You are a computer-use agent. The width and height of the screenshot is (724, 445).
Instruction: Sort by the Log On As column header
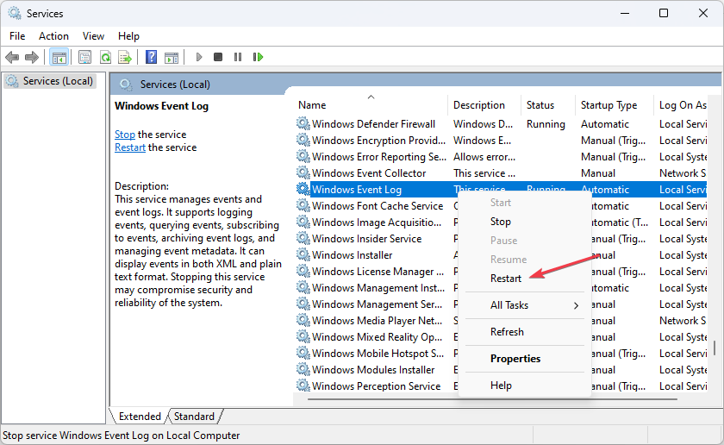click(x=681, y=105)
